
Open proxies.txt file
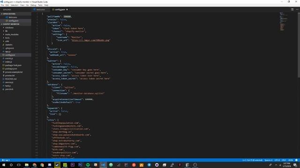(x=15, y=76)
